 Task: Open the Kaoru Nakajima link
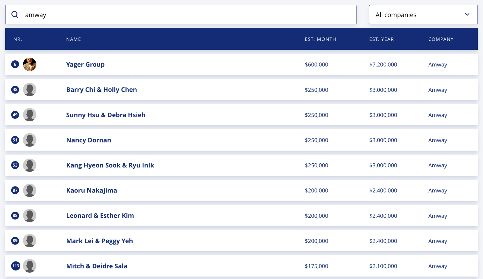coord(92,191)
